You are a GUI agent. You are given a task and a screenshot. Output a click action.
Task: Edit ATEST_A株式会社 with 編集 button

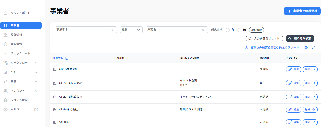click(293, 83)
